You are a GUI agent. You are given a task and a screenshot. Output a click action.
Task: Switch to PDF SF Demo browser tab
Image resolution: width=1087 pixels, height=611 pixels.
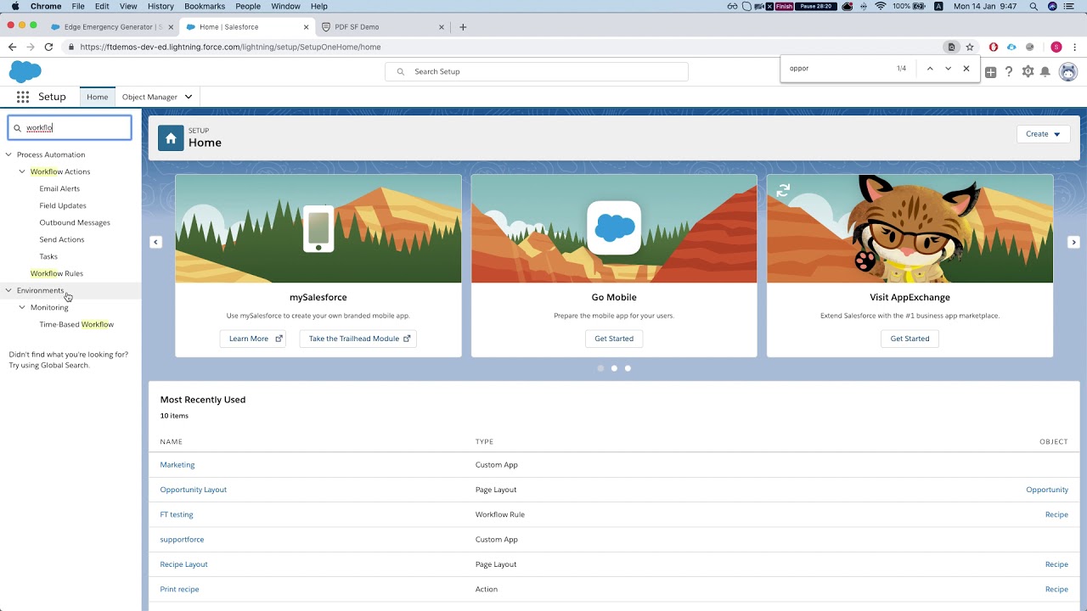point(382,27)
